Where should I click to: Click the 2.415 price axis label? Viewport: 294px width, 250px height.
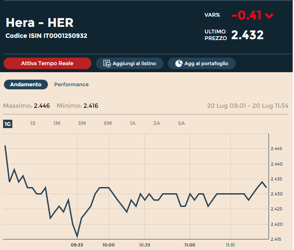point(276,239)
